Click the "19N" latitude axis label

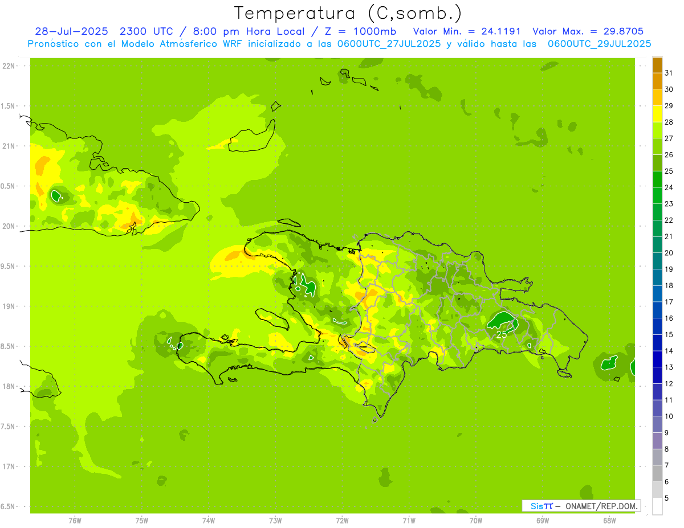pos(9,306)
